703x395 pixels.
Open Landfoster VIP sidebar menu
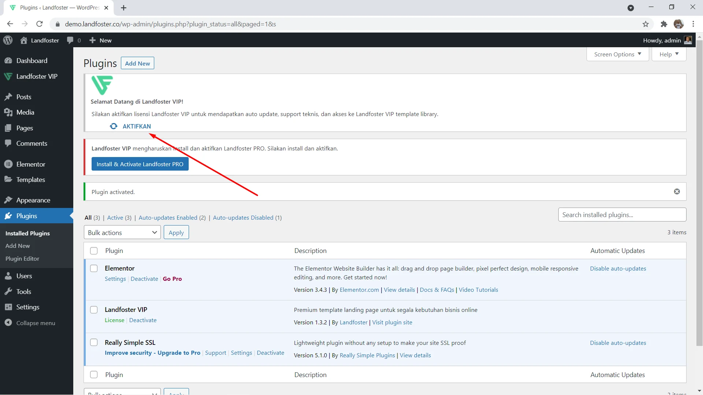click(37, 77)
